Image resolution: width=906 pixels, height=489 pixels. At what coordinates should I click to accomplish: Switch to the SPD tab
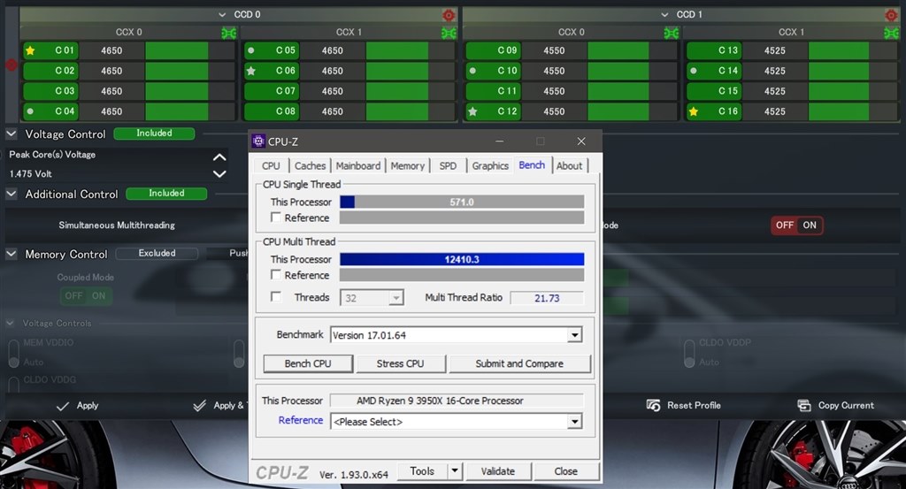coord(448,166)
